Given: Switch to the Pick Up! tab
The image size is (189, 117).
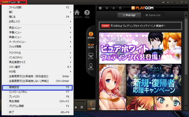Looking at the screenshot, I should click(129, 15).
